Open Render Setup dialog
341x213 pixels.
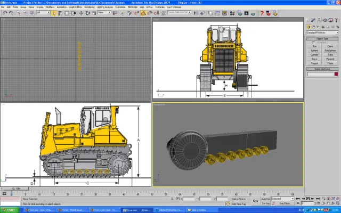coord(240,13)
